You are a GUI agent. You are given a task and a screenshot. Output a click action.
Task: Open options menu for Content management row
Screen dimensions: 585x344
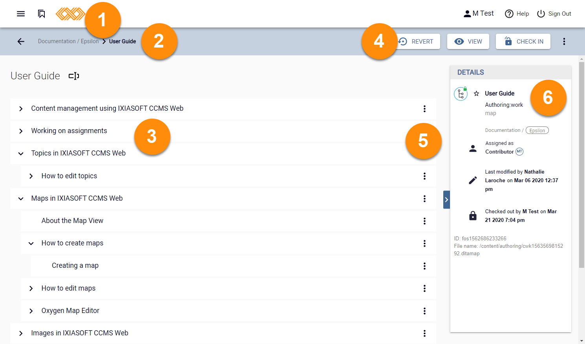point(424,109)
